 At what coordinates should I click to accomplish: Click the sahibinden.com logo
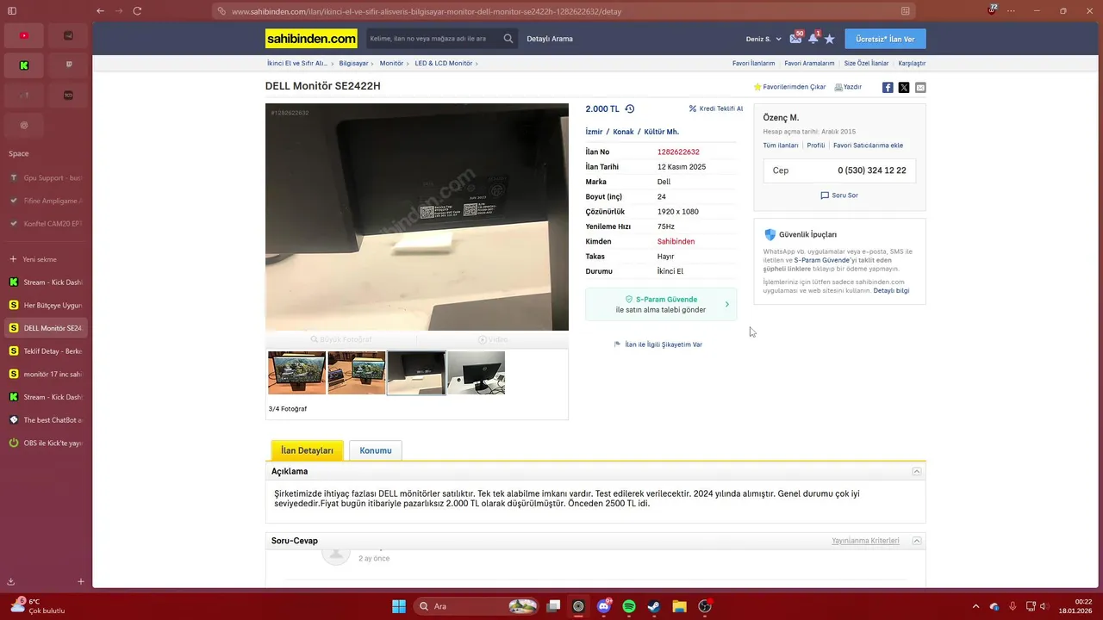(311, 39)
